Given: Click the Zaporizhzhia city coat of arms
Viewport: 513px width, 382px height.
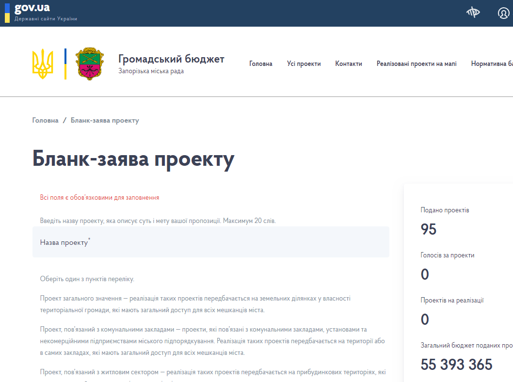Looking at the screenshot, I should click(90, 64).
